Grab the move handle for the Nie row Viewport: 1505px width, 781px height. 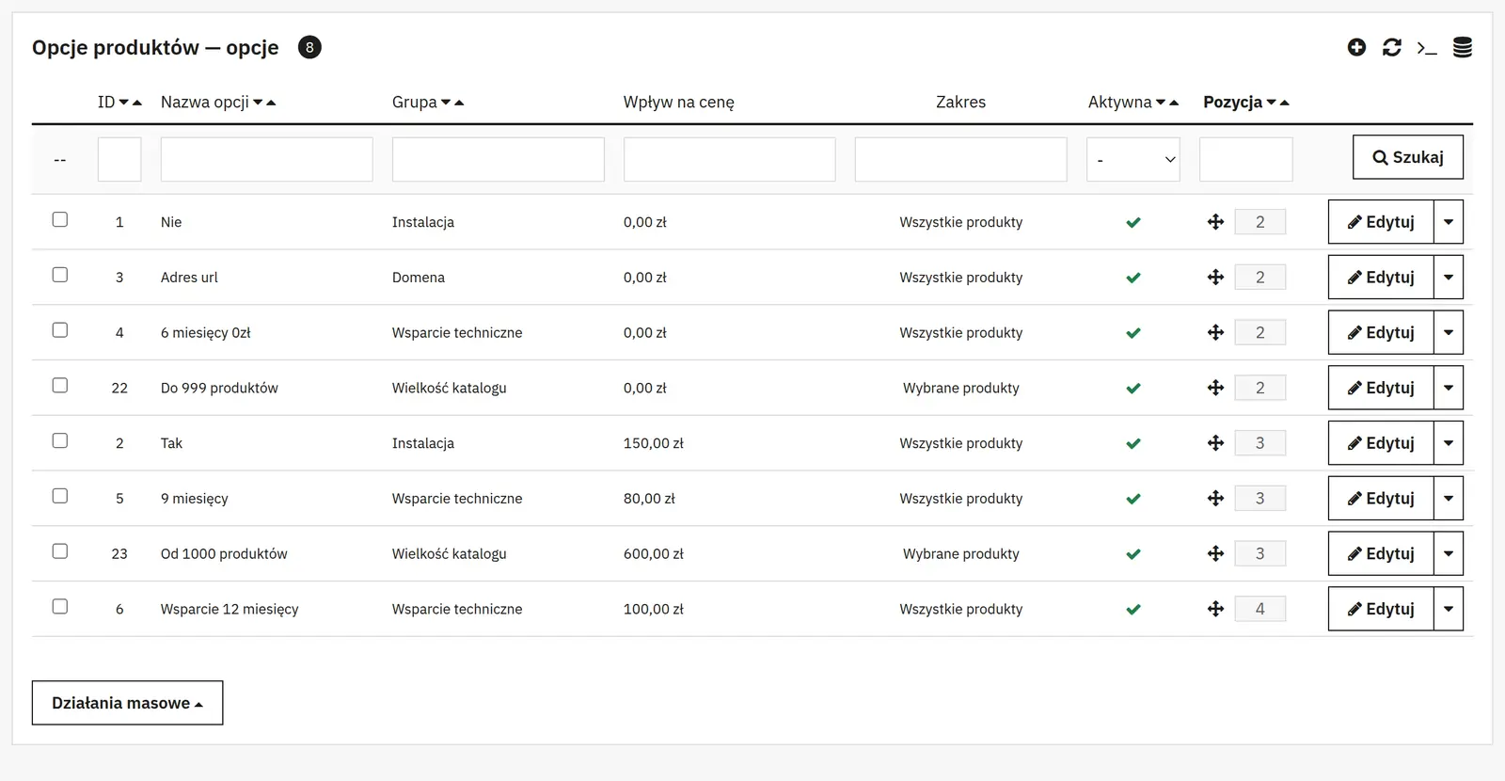pos(1215,222)
